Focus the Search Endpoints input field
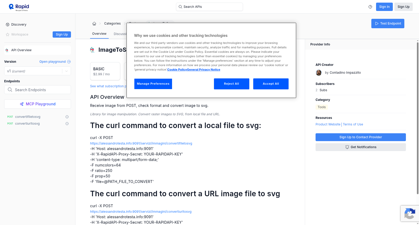 click(x=37, y=90)
